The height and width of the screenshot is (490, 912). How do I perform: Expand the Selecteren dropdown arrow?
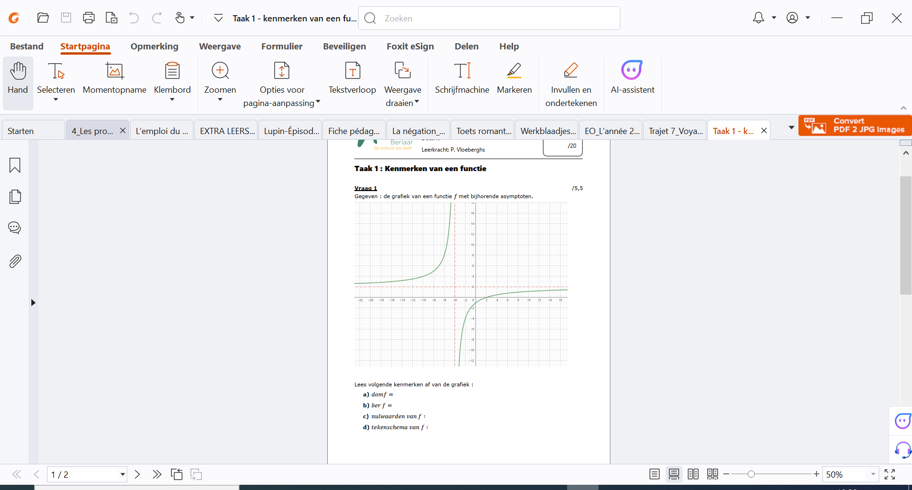56,100
